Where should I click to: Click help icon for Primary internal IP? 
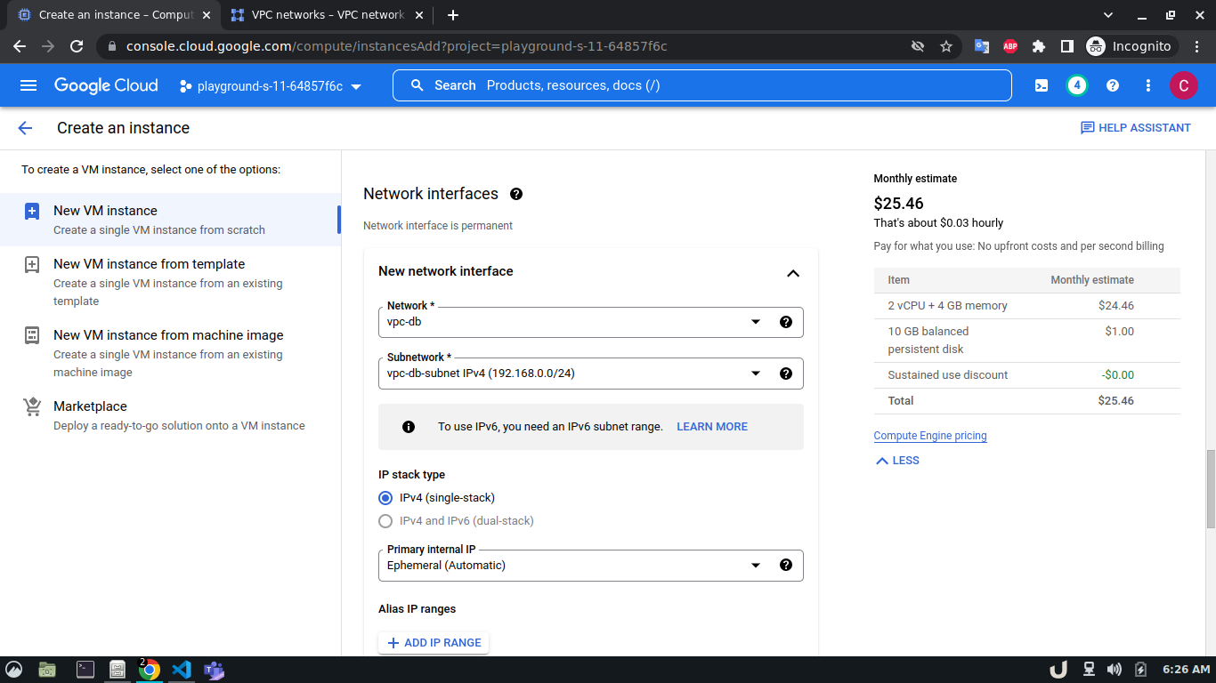click(786, 565)
